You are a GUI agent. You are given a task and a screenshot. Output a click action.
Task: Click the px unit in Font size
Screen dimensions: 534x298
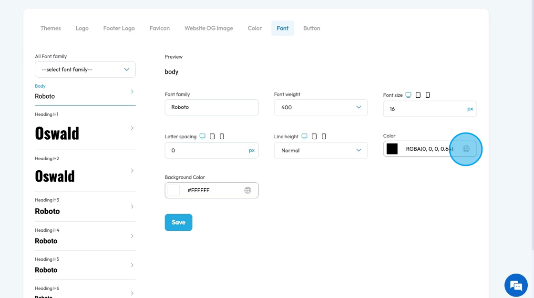470,109
